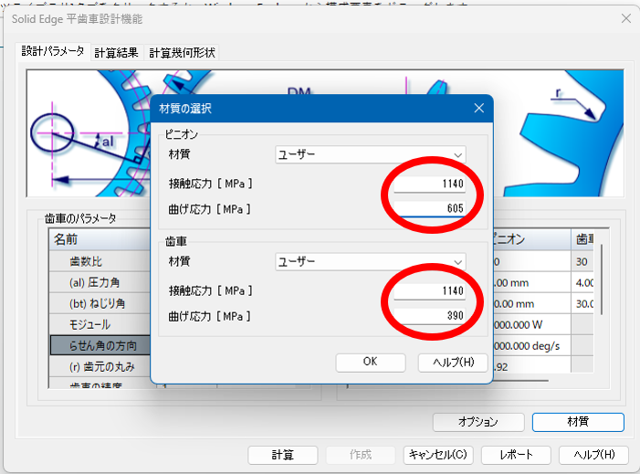Select the らせん角の方向 parameter row

(x=100, y=346)
